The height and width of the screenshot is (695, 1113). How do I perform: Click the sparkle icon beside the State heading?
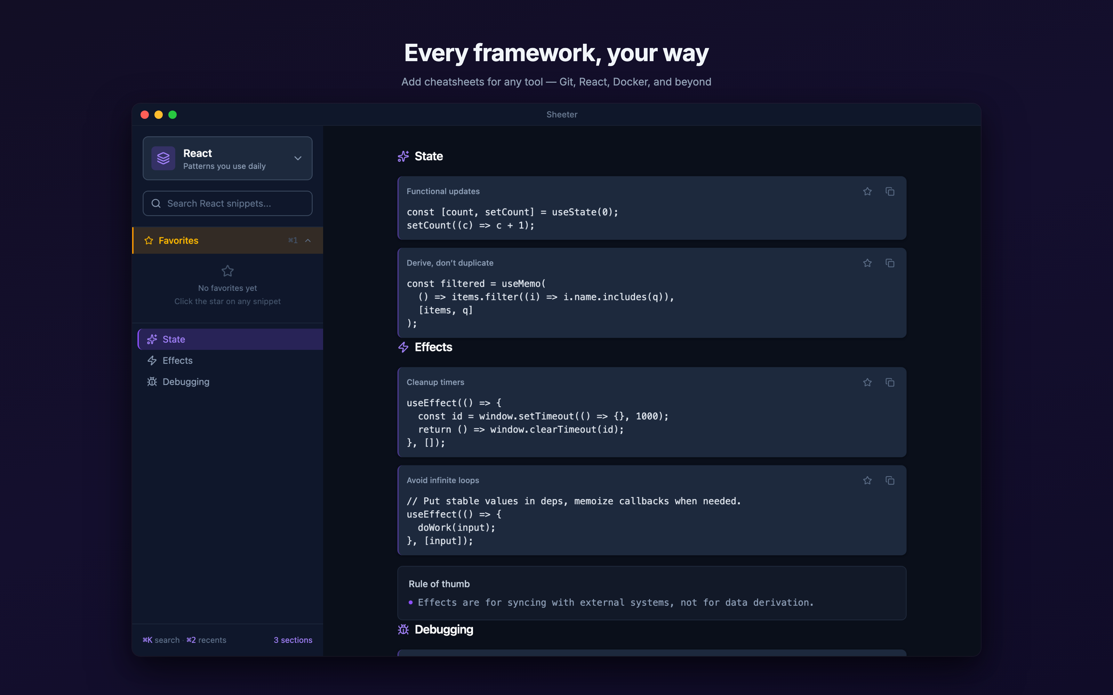[x=402, y=156]
